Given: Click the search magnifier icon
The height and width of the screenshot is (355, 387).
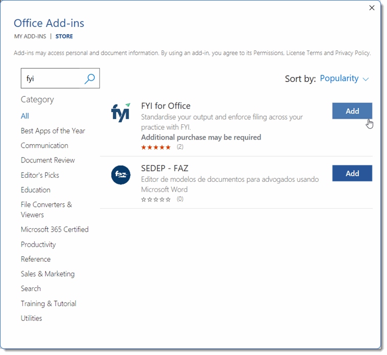Looking at the screenshot, I should (90, 79).
